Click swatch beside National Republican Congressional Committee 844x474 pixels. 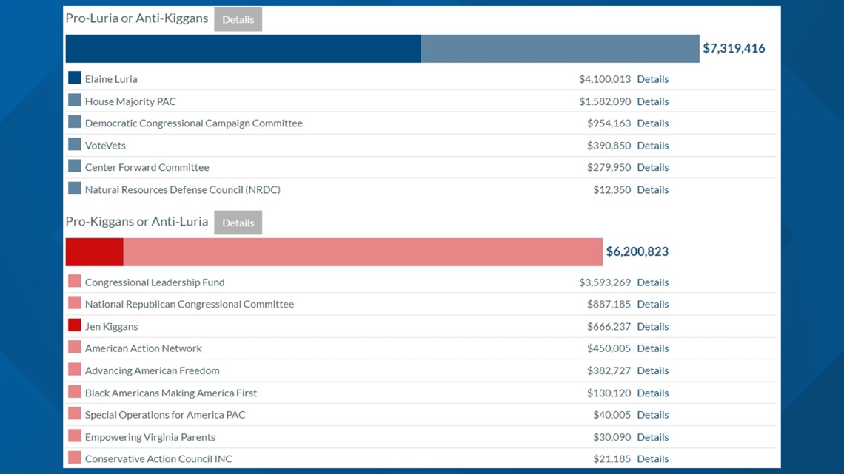tap(75, 303)
